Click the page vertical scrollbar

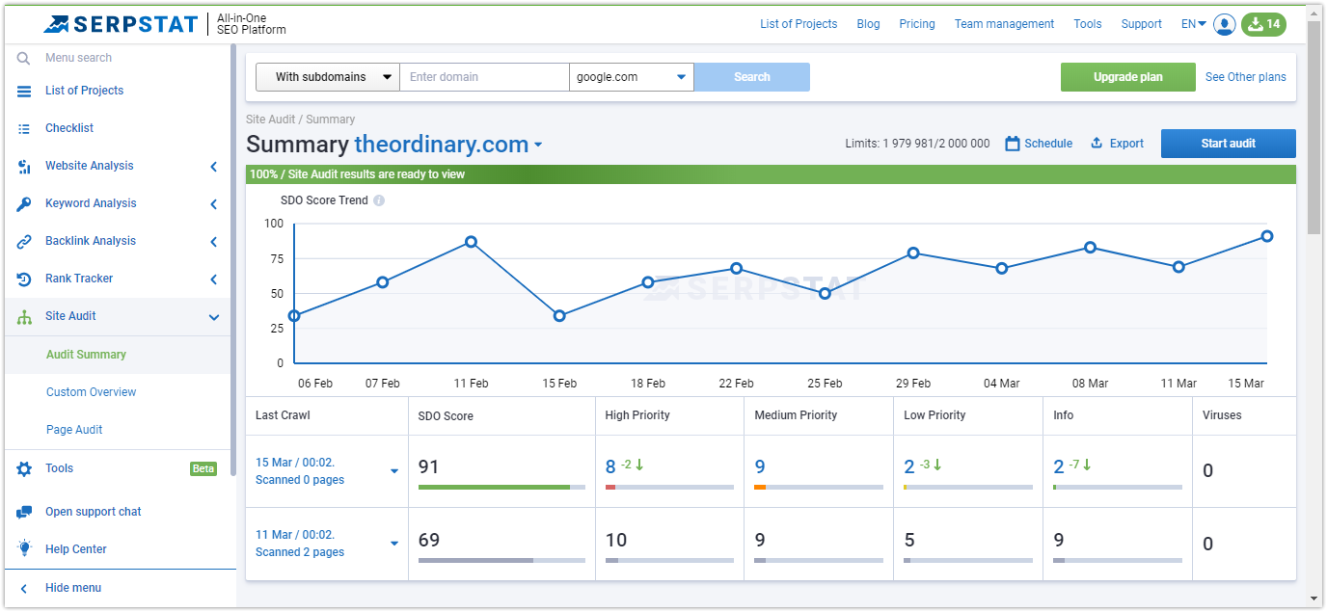[1314, 125]
